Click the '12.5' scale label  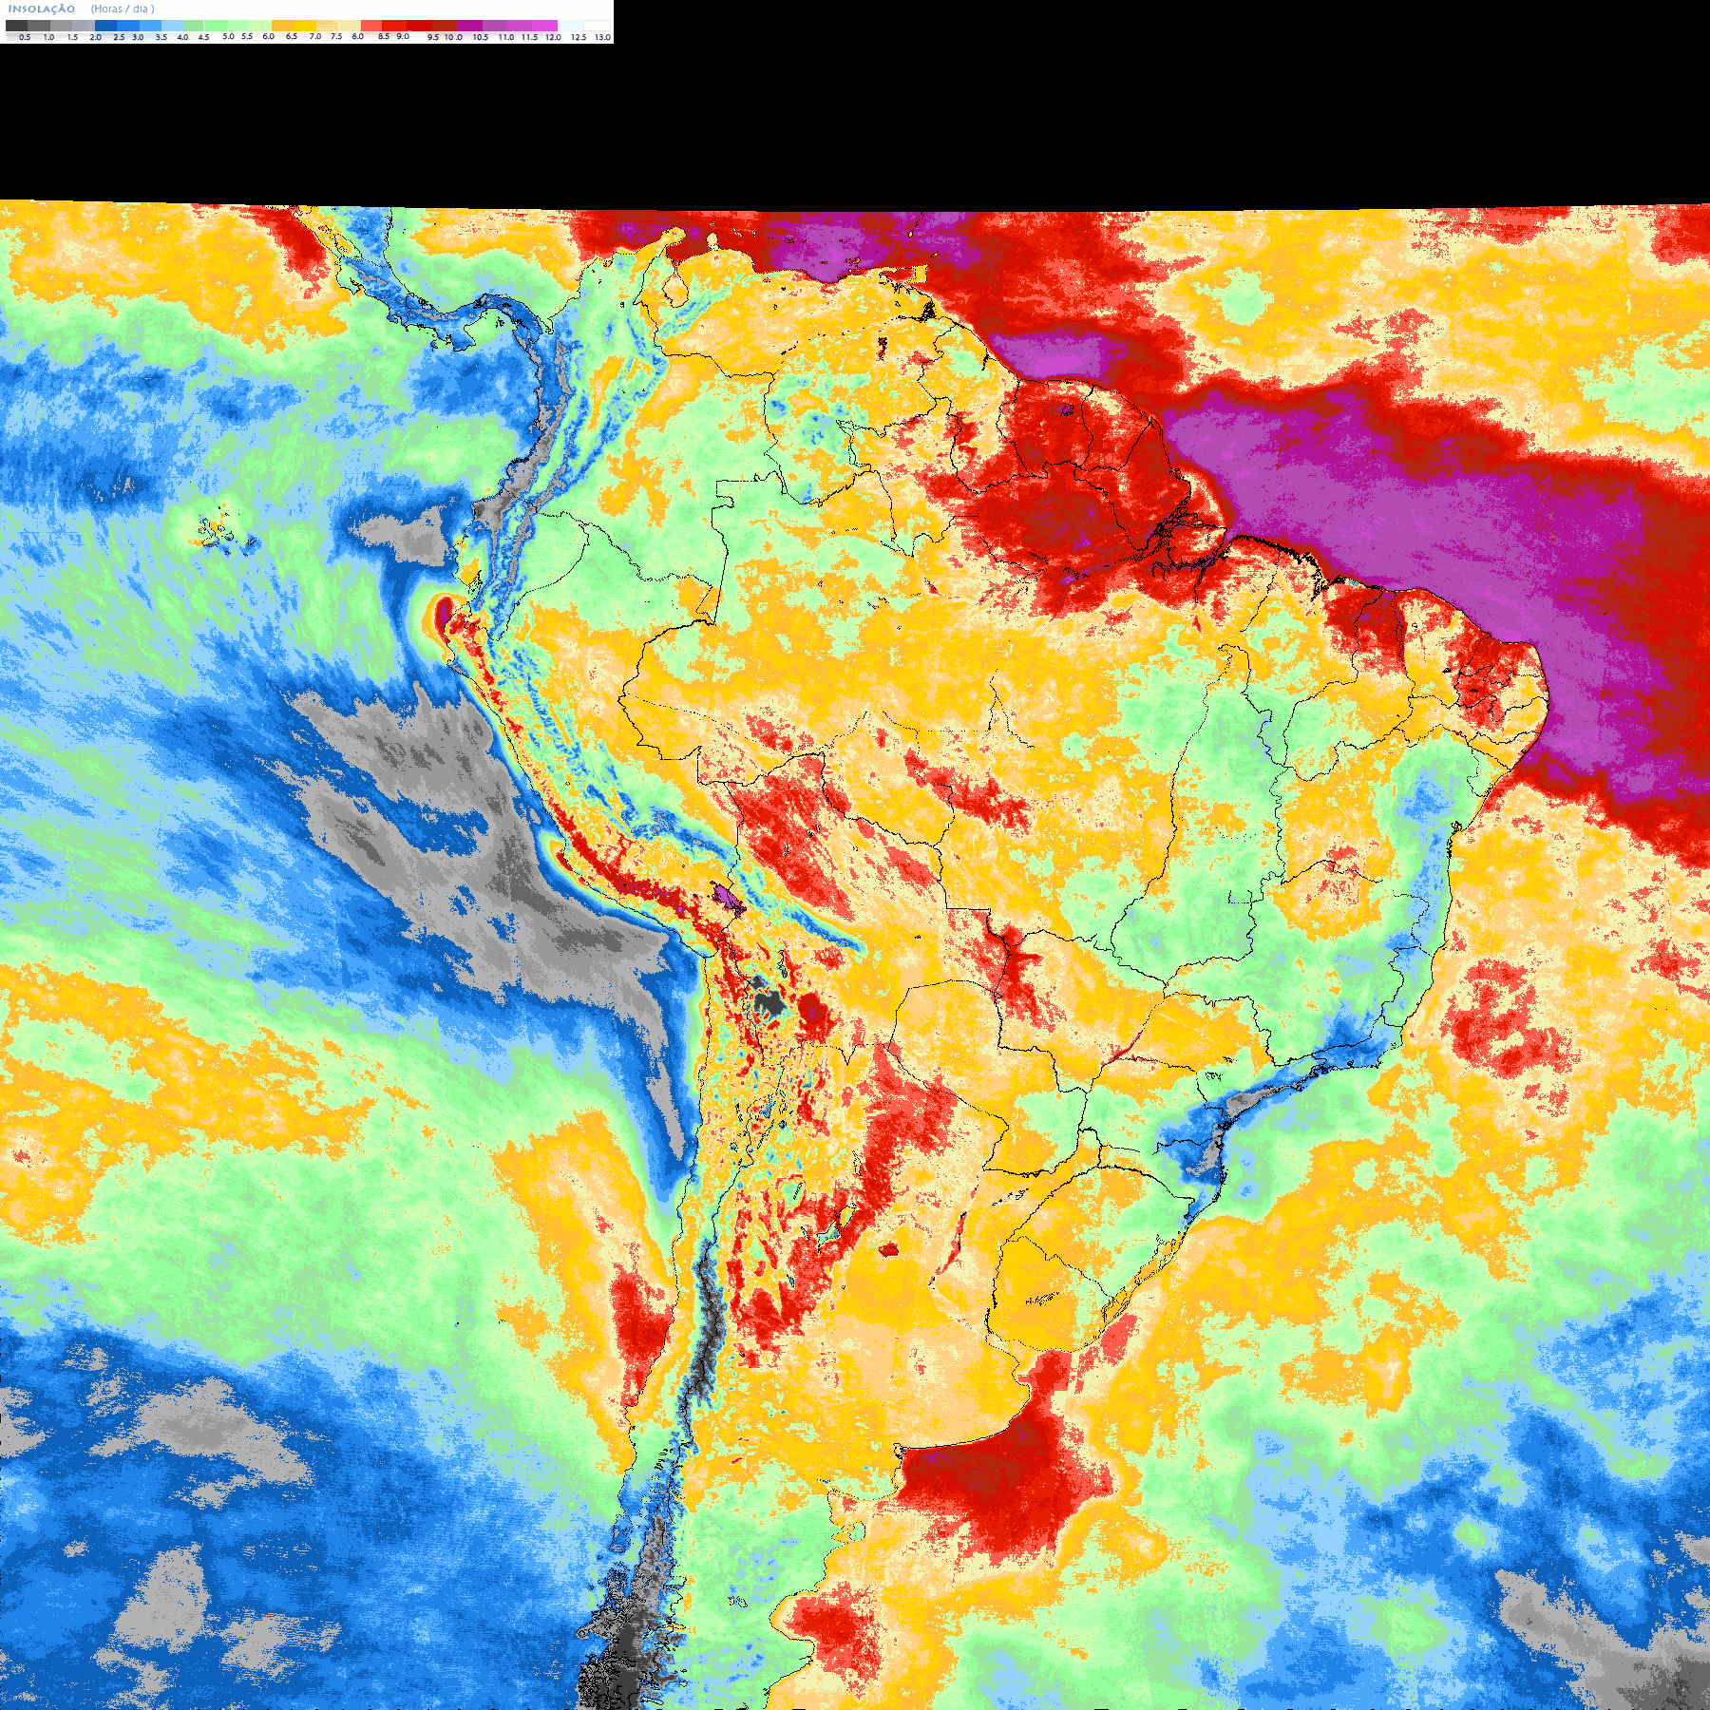click(579, 37)
